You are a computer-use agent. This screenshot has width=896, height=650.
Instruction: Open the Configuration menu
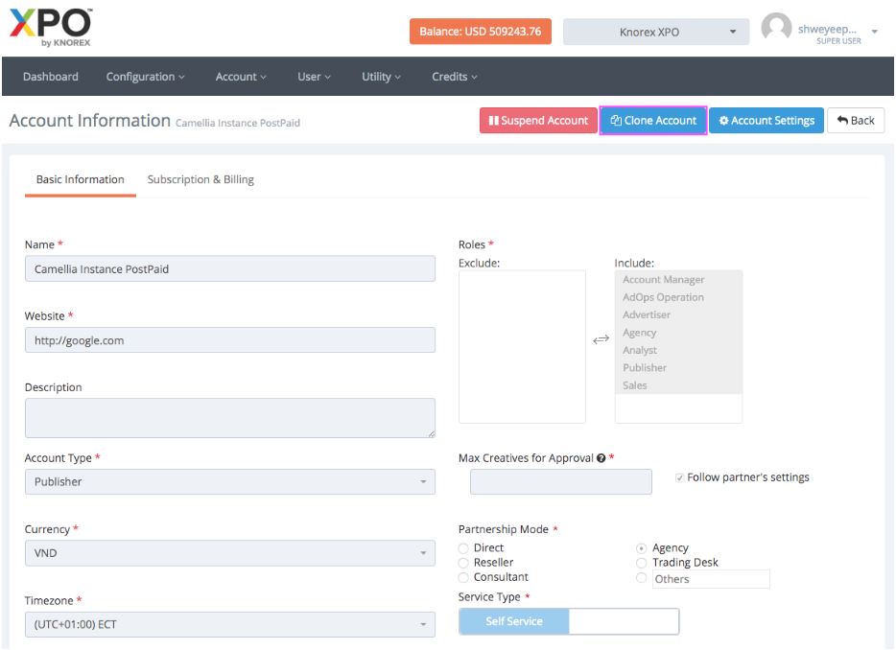coord(145,77)
